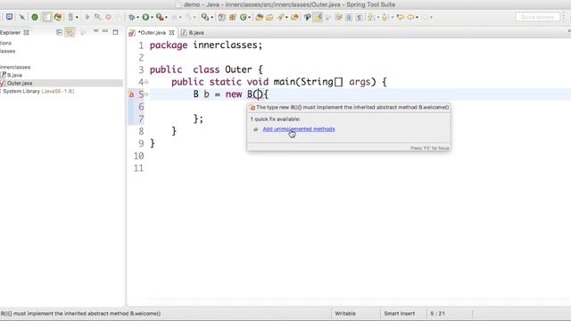Click the green Run toolbar button
This screenshot has width=571, height=321.
point(145,17)
